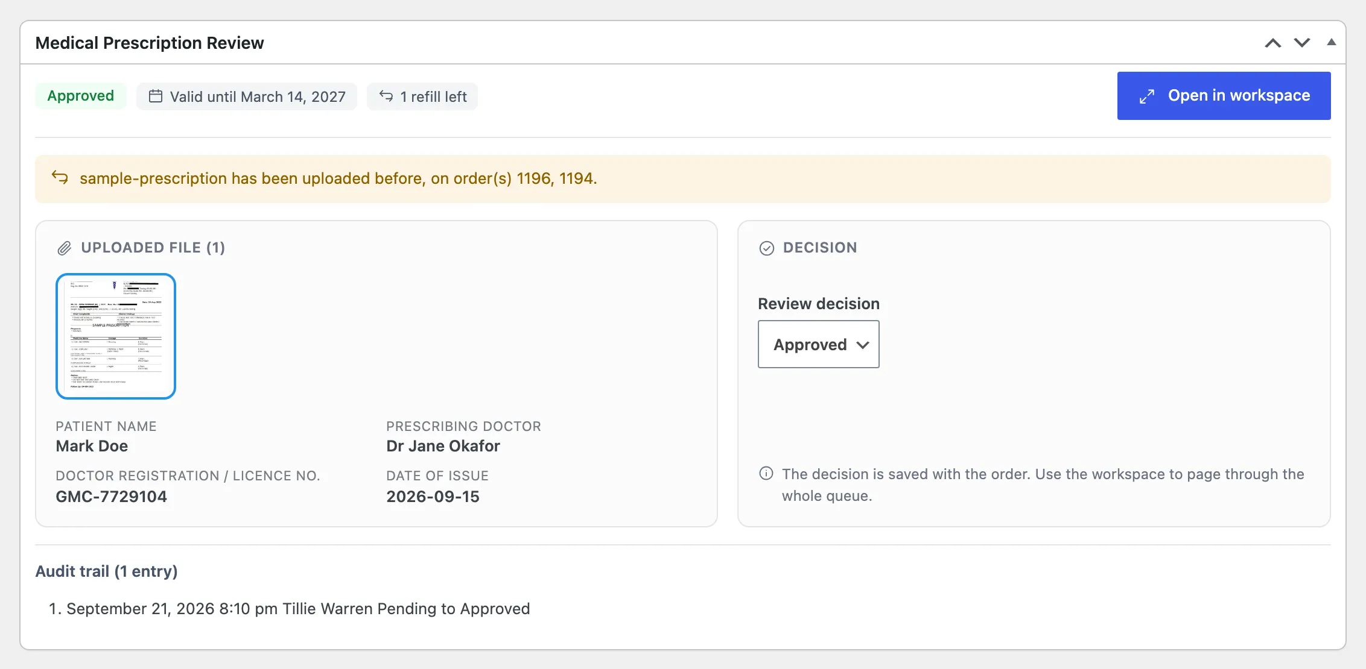Click the Approved status badge
Viewport: 1366px width, 669px height.
point(81,96)
